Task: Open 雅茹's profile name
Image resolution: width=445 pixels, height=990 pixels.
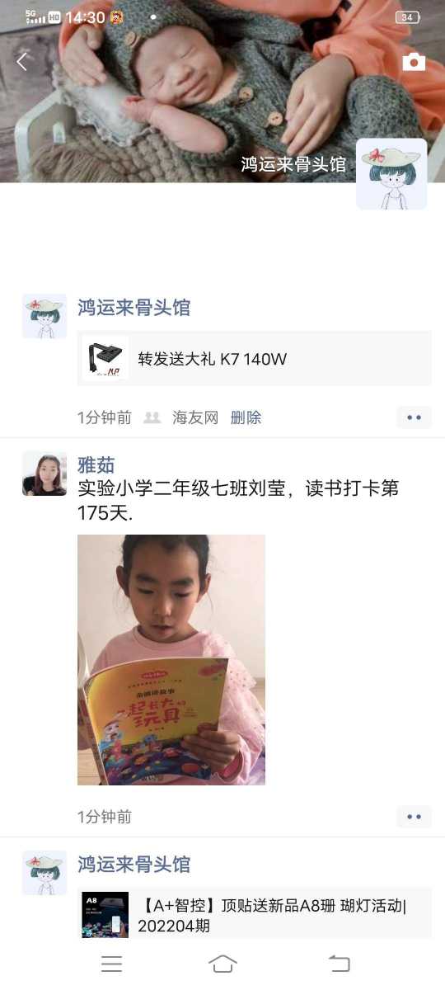Action: coord(96,464)
